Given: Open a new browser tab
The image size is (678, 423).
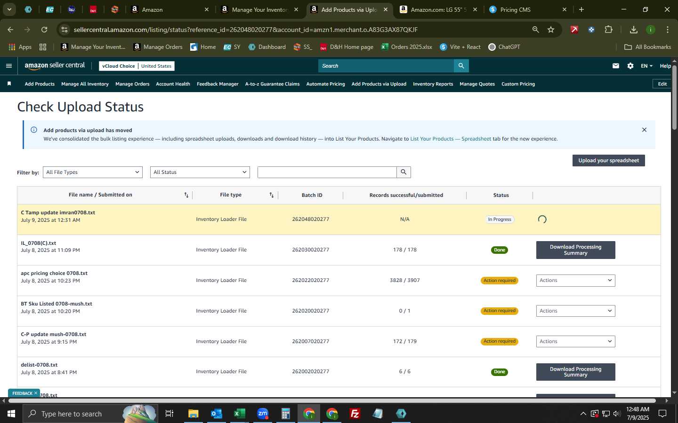Looking at the screenshot, I should (x=581, y=9).
